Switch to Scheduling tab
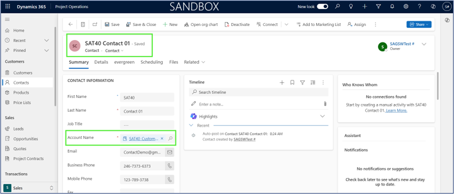Screen dimensions: 454x194 pos(152,62)
